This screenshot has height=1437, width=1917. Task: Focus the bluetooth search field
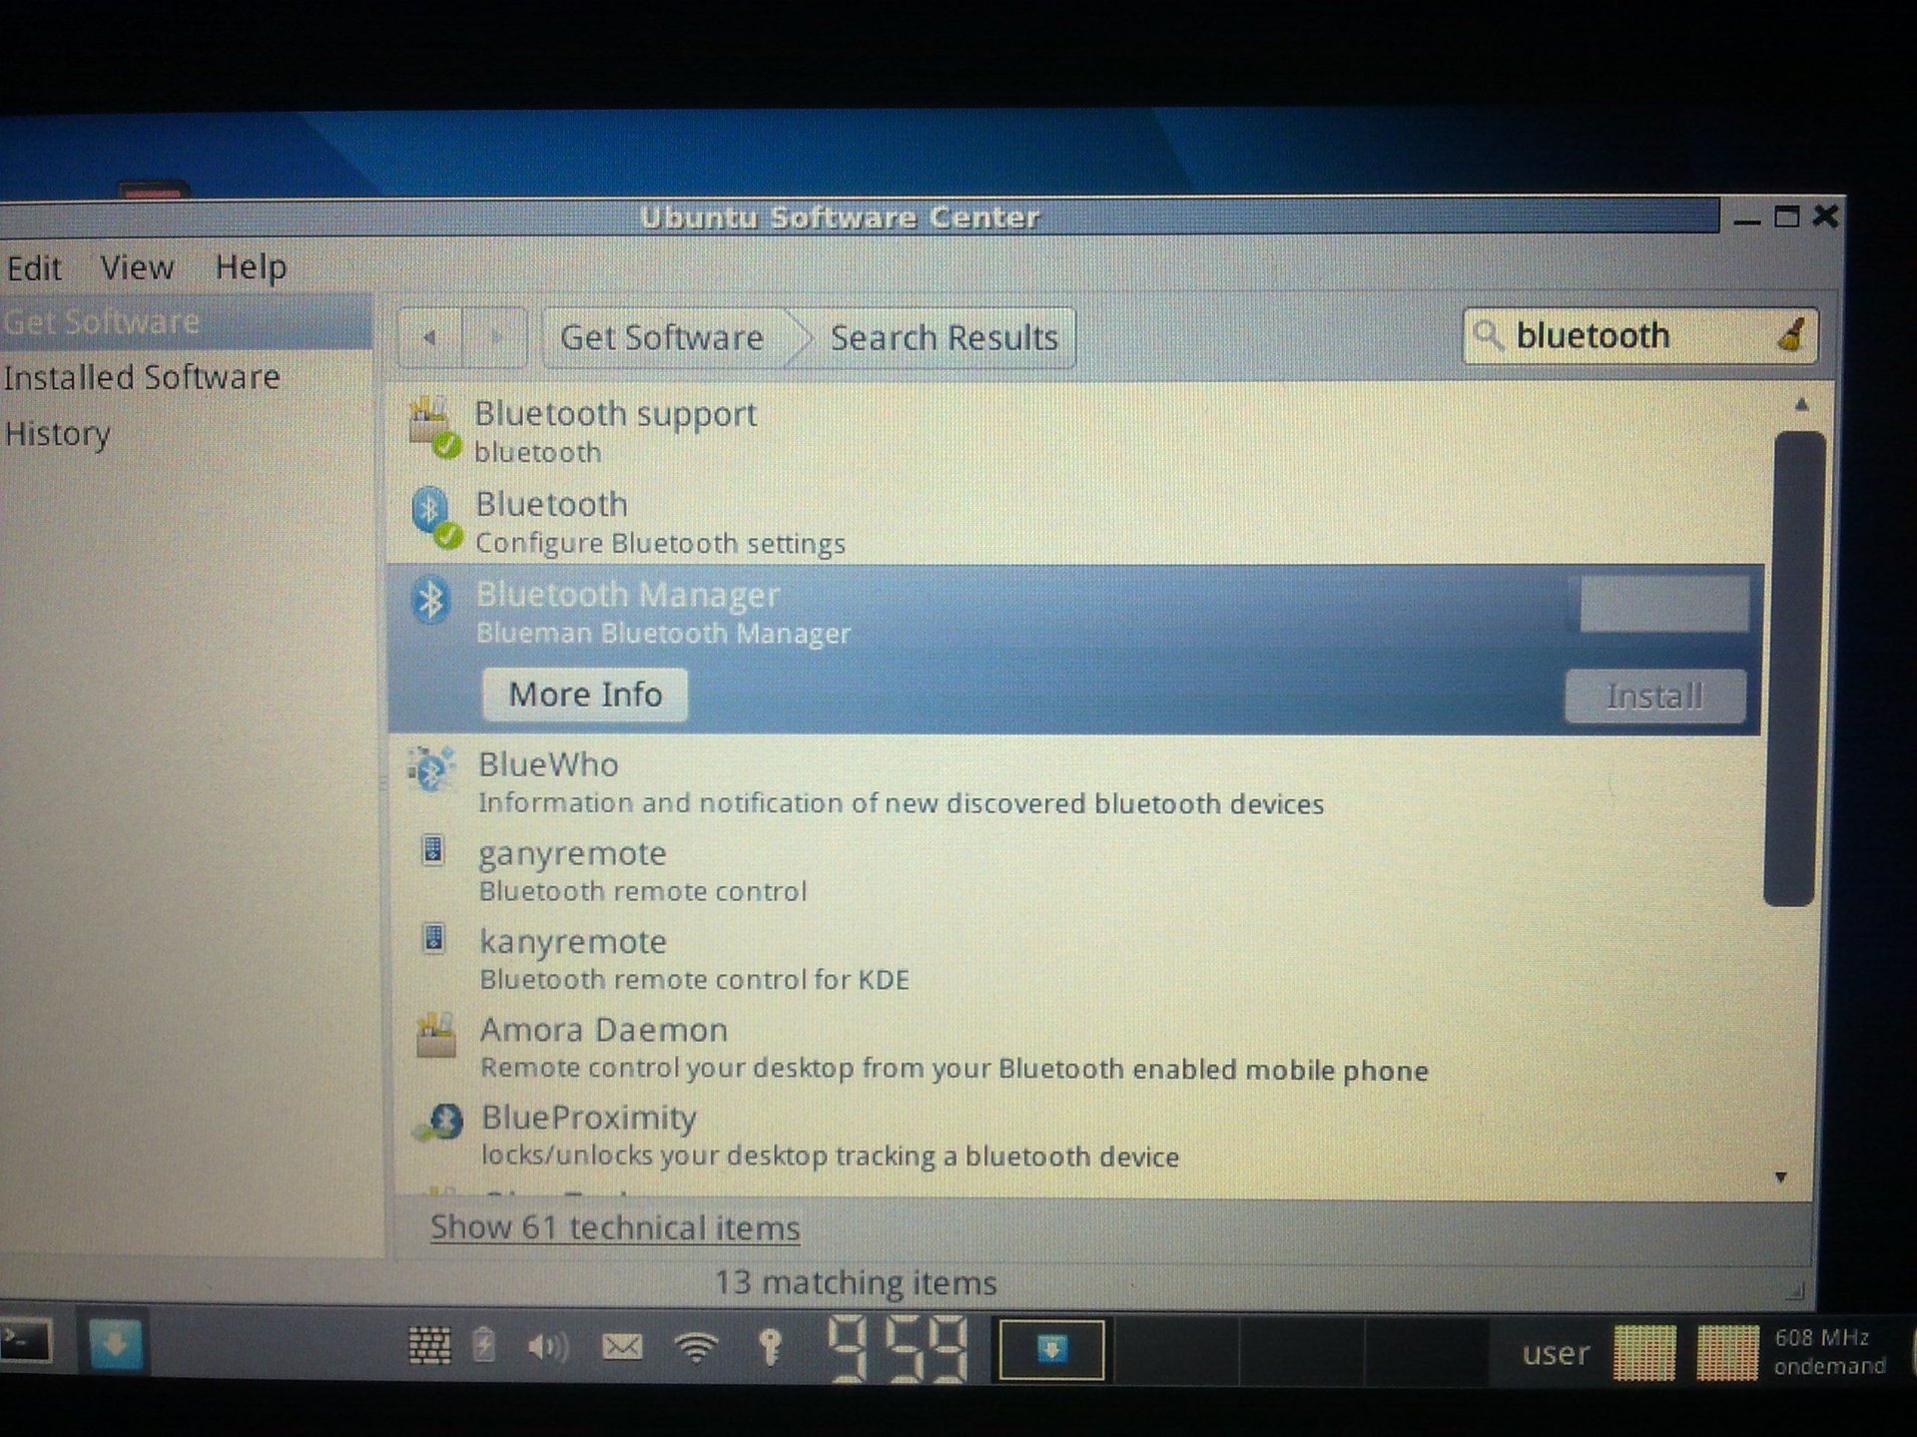pyautogui.click(x=1639, y=335)
